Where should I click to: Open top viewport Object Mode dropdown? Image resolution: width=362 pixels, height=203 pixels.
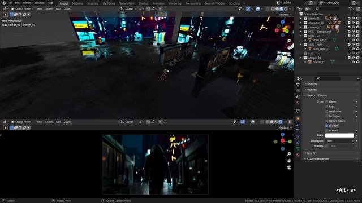[x=22, y=9]
